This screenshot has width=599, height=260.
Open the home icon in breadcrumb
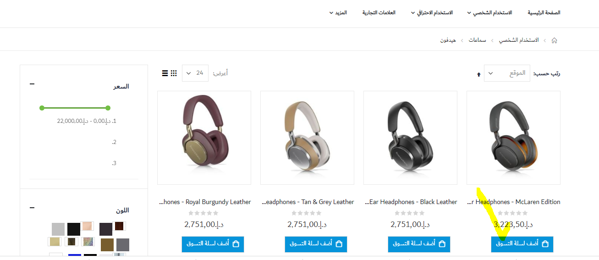(x=554, y=40)
